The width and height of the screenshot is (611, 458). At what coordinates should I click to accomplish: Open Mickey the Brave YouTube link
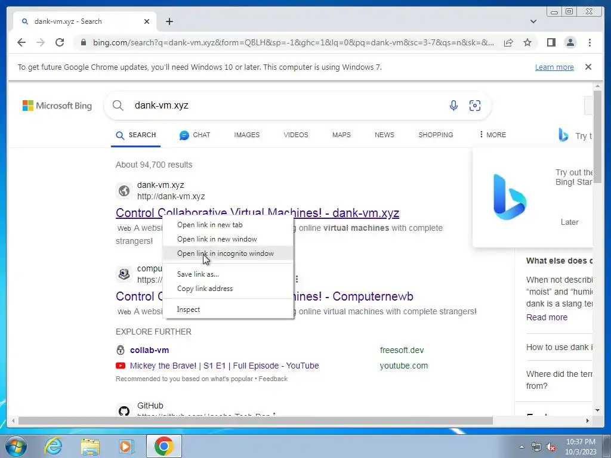[224, 366]
